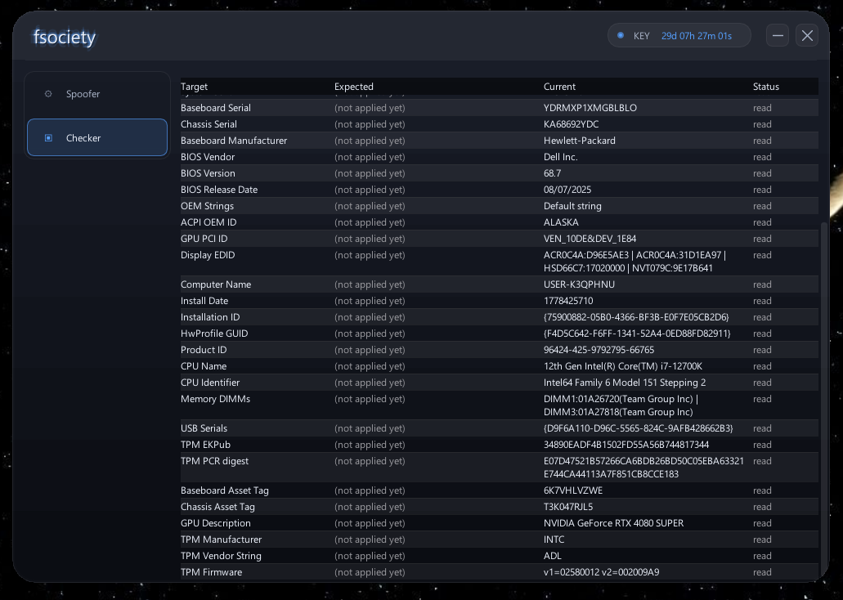Click the KEY timer 29d 07h 27m 01s
This screenshot has height=600, width=843.
click(696, 36)
